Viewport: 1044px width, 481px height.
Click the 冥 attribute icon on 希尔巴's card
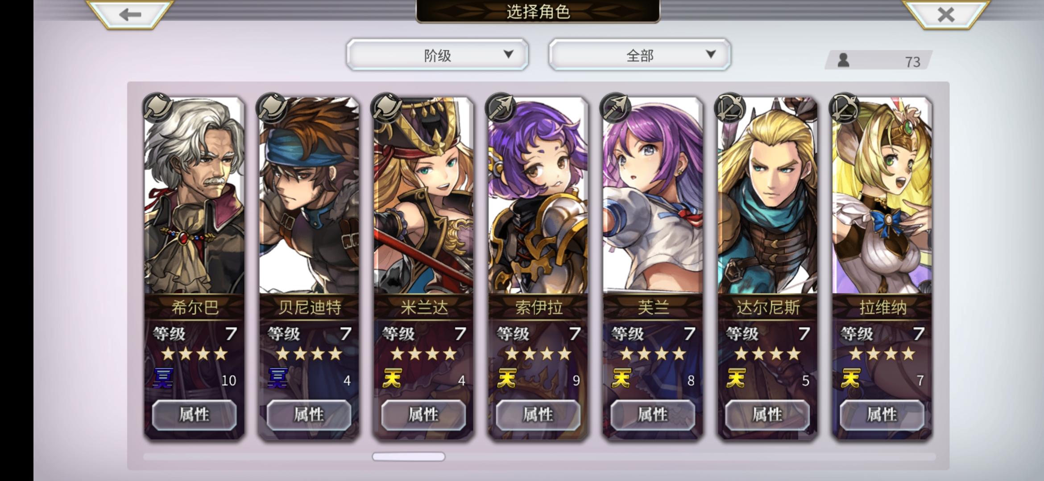pyautogui.click(x=163, y=379)
